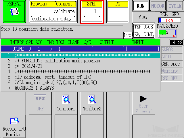Toggle the RUN indicator

click(x=141, y=6)
